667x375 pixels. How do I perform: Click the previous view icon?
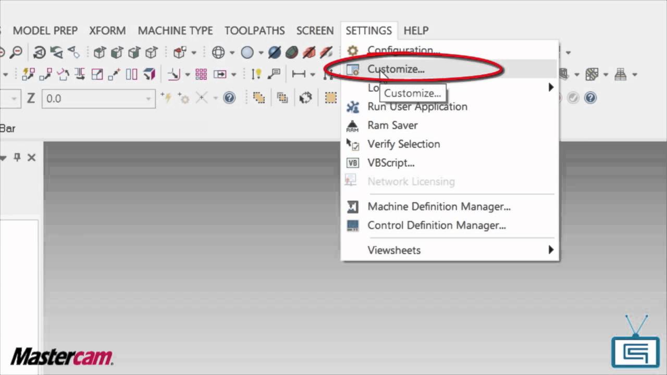point(56,52)
